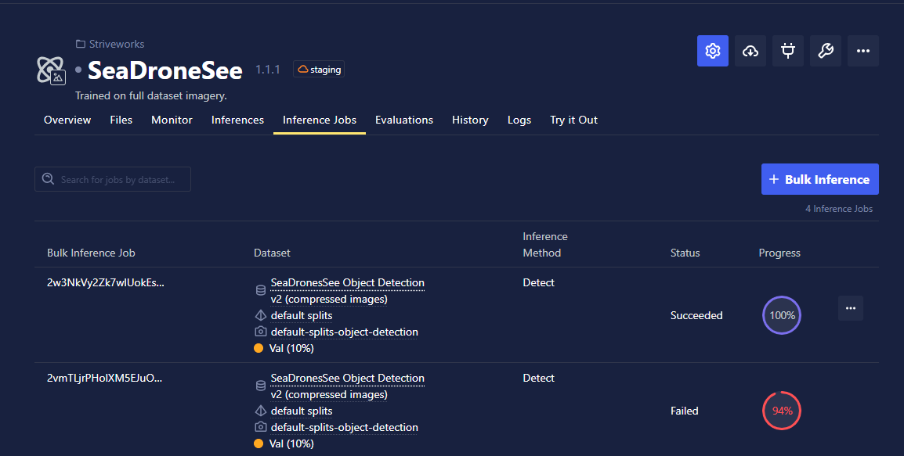
Task: Click the Status column header
Action: click(x=685, y=253)
